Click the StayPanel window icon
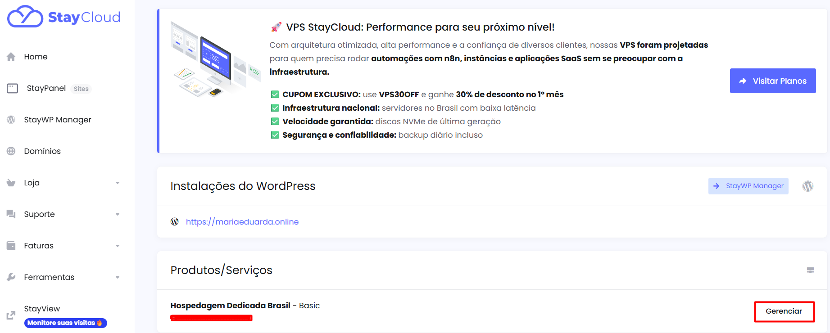The height and width of the screenshot is (333, 830). pos(12,88)
